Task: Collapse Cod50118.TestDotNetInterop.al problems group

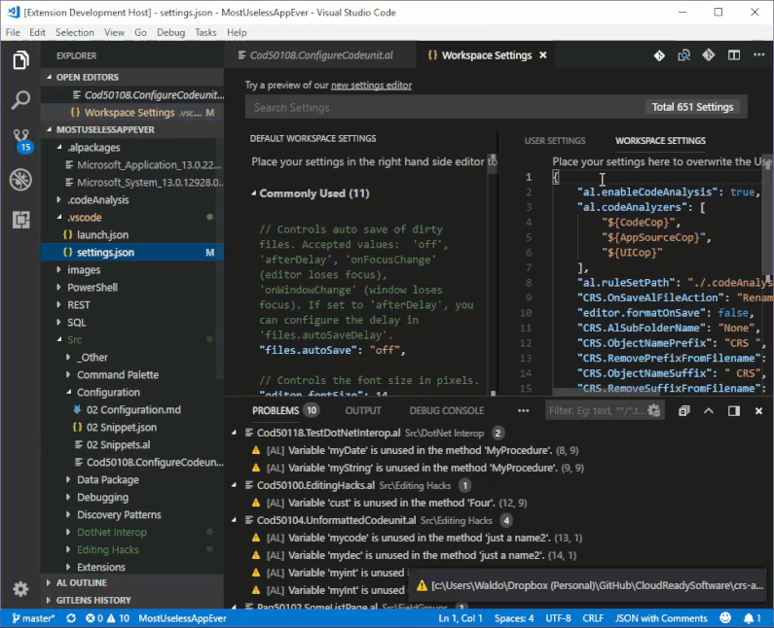Action: pos(234,433)
